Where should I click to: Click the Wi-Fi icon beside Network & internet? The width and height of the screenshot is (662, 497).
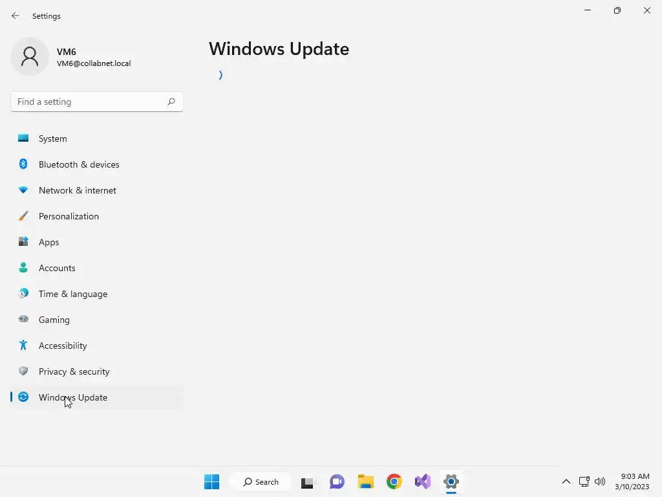[x=23, y=190]
